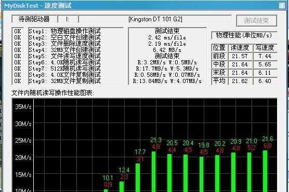Select Step1 物理磁盘操作测试 row
Viewport: 289px width, 192px height.
[64, 31]
